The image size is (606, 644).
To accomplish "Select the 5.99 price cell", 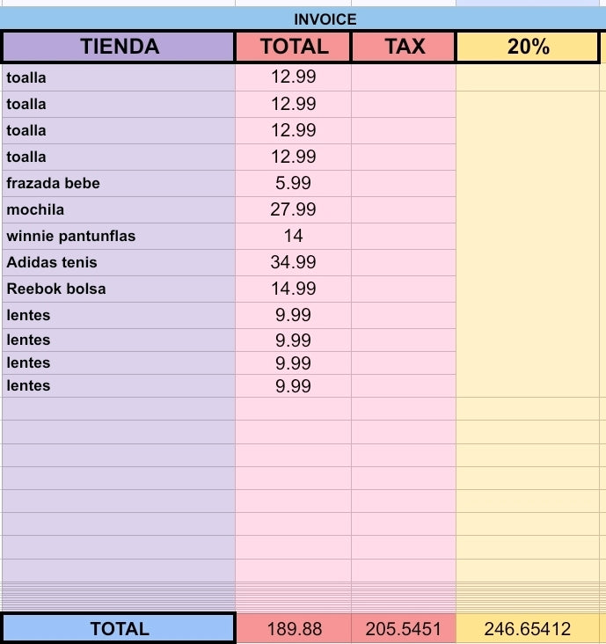I will click(294, 184).
